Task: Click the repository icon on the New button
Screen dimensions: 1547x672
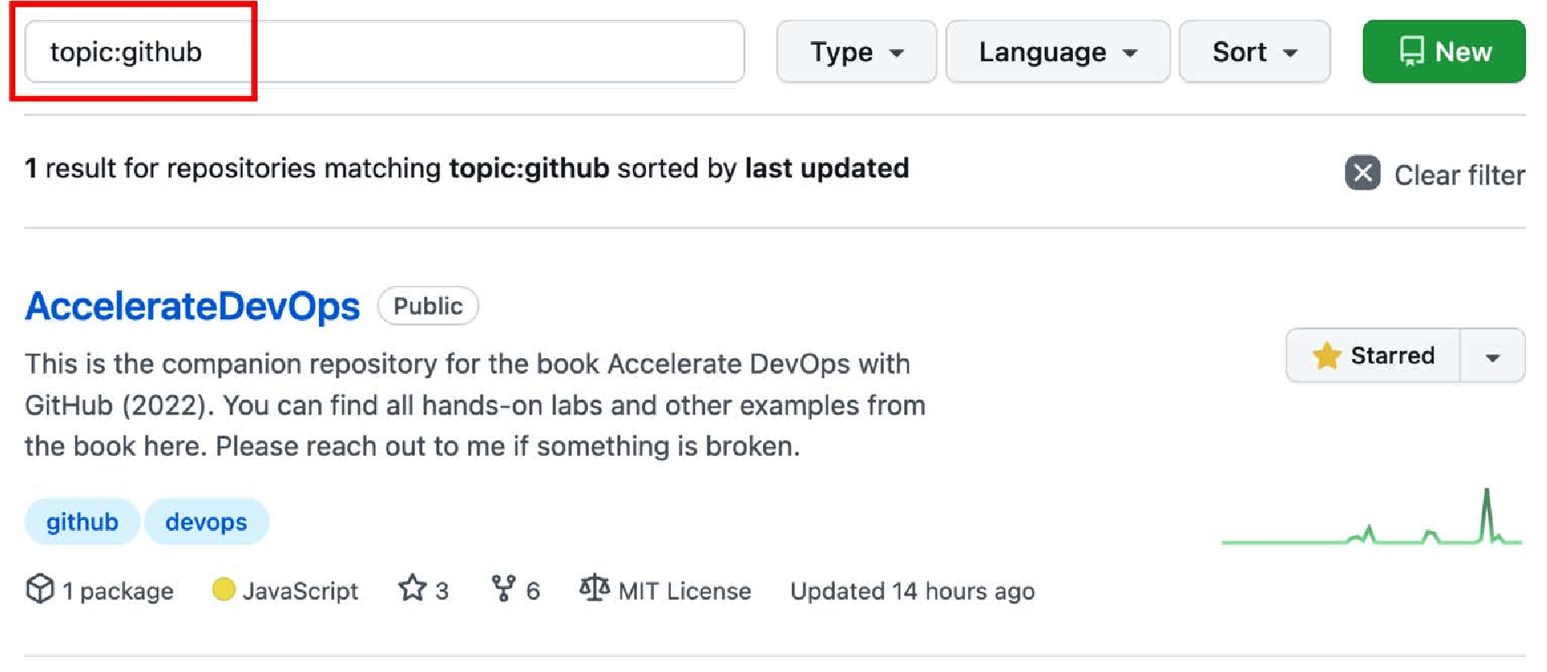Action: [x=1411, y=52]
